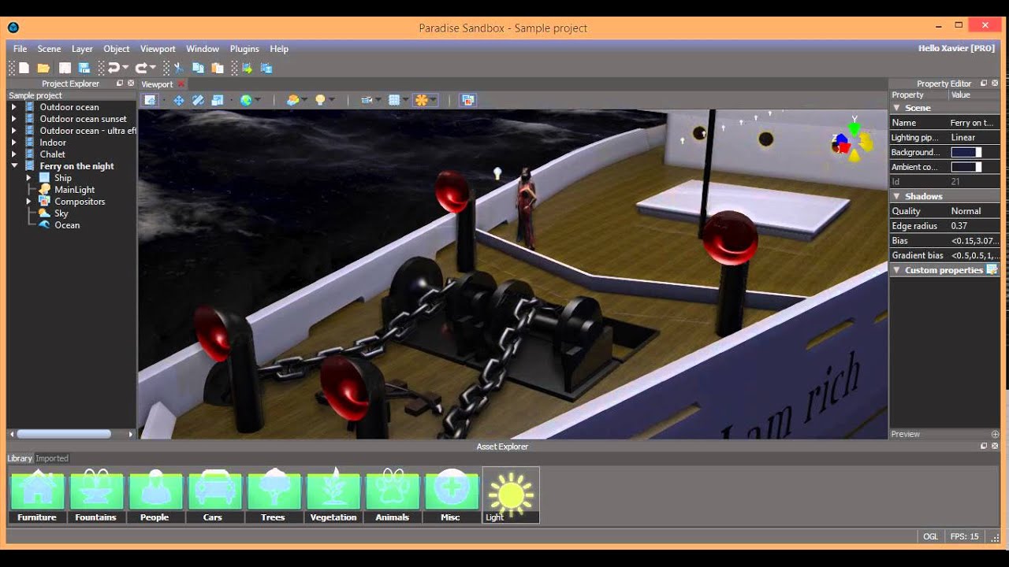The height and width of the screenshot is (567, 1009).
Task: Switch to the Imported tab
Action: tap(52, 458)
